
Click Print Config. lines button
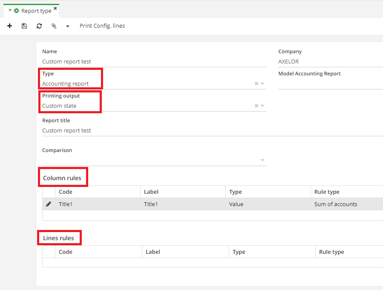(102, 26)
